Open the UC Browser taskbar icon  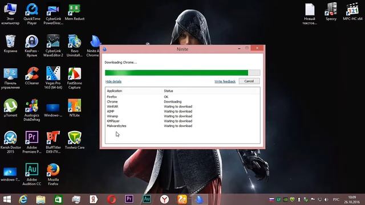coord(182,199)
